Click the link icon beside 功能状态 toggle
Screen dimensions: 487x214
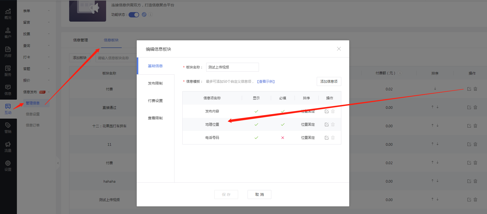point(144,14)
